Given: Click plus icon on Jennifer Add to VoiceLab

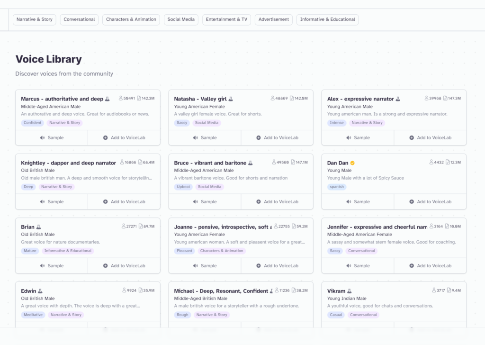Looking at the screenshot, I should pos(412,266).
